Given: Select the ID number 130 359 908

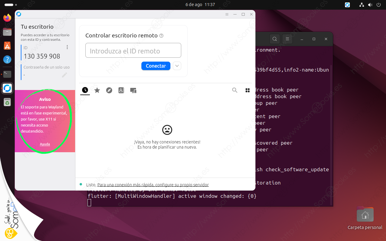Looking at the screenshot, I should point(42,56).
